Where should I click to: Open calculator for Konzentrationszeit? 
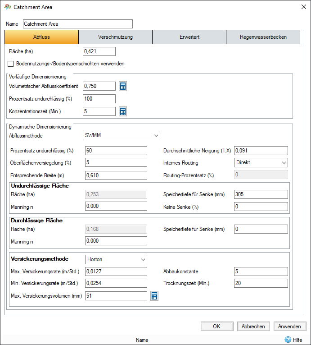click(x=123, y=111)
